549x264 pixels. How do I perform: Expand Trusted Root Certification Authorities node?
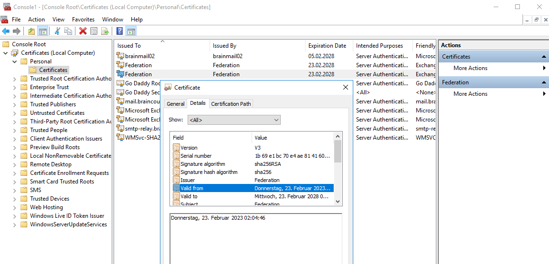point(14,79)
